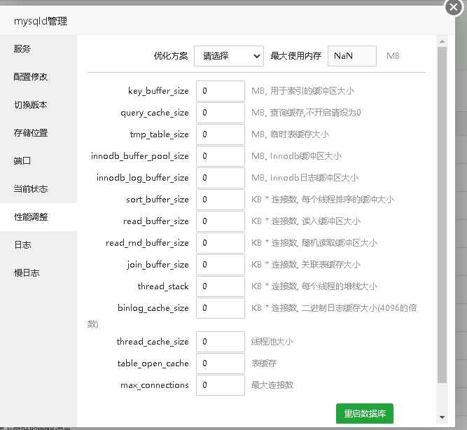Select the thread_stack input field

tap(221, 286)
